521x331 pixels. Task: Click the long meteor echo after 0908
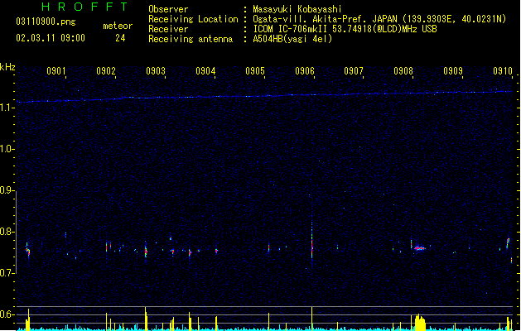(x=420, y=248)
